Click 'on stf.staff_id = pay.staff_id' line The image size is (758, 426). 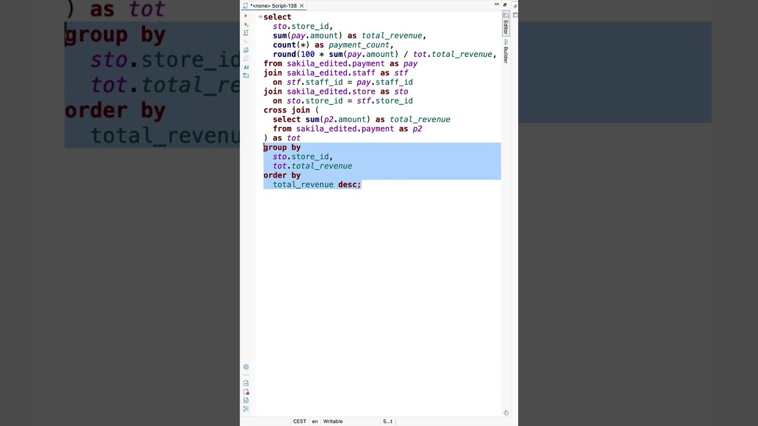343,82
